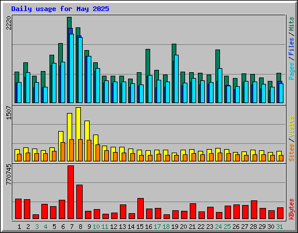Click the tallest red KBytes bar for day 7

[x=70, y=192]
